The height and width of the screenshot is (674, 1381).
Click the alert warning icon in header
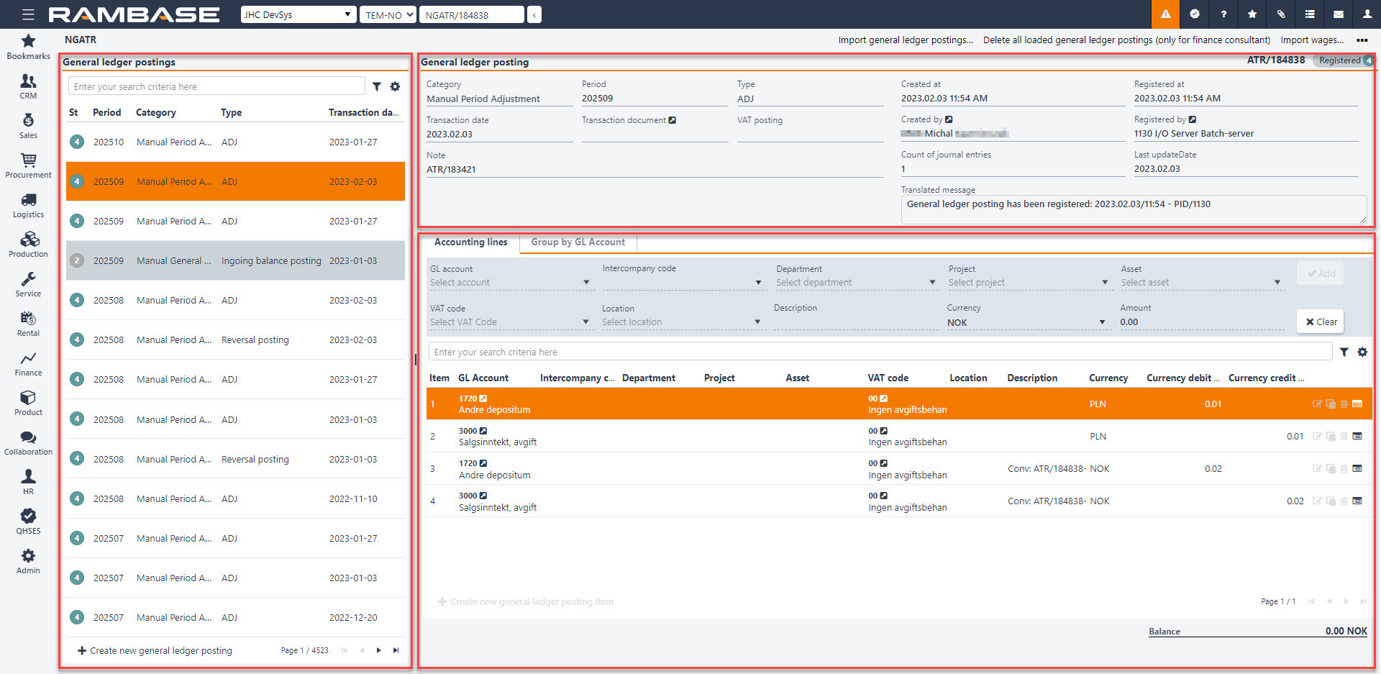point(1165,14)
